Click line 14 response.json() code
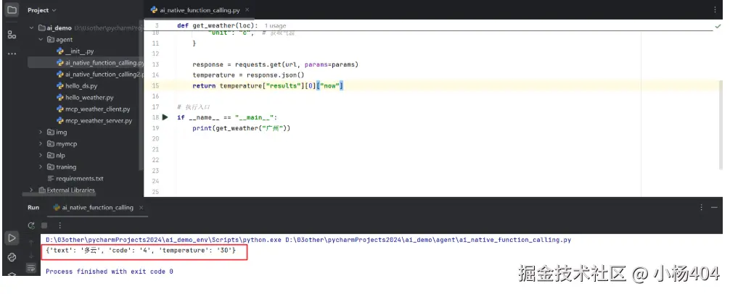Image resolution: width=730 pixels, height=294 pixels. click(248, 75)
